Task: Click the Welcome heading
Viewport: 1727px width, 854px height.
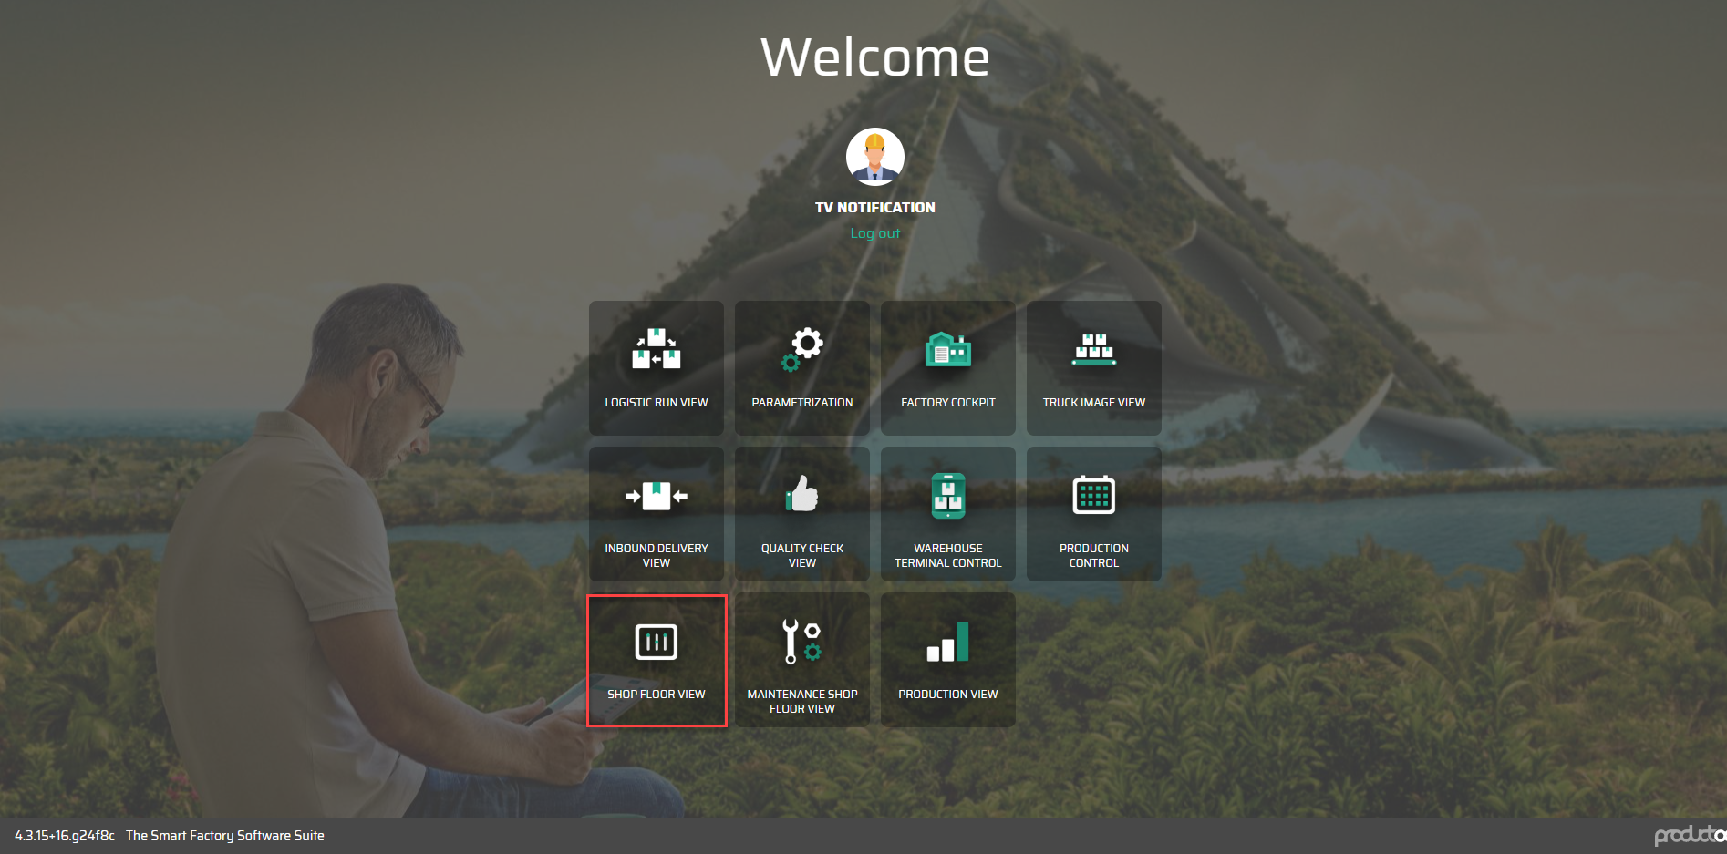Action: tap(874, 57)
